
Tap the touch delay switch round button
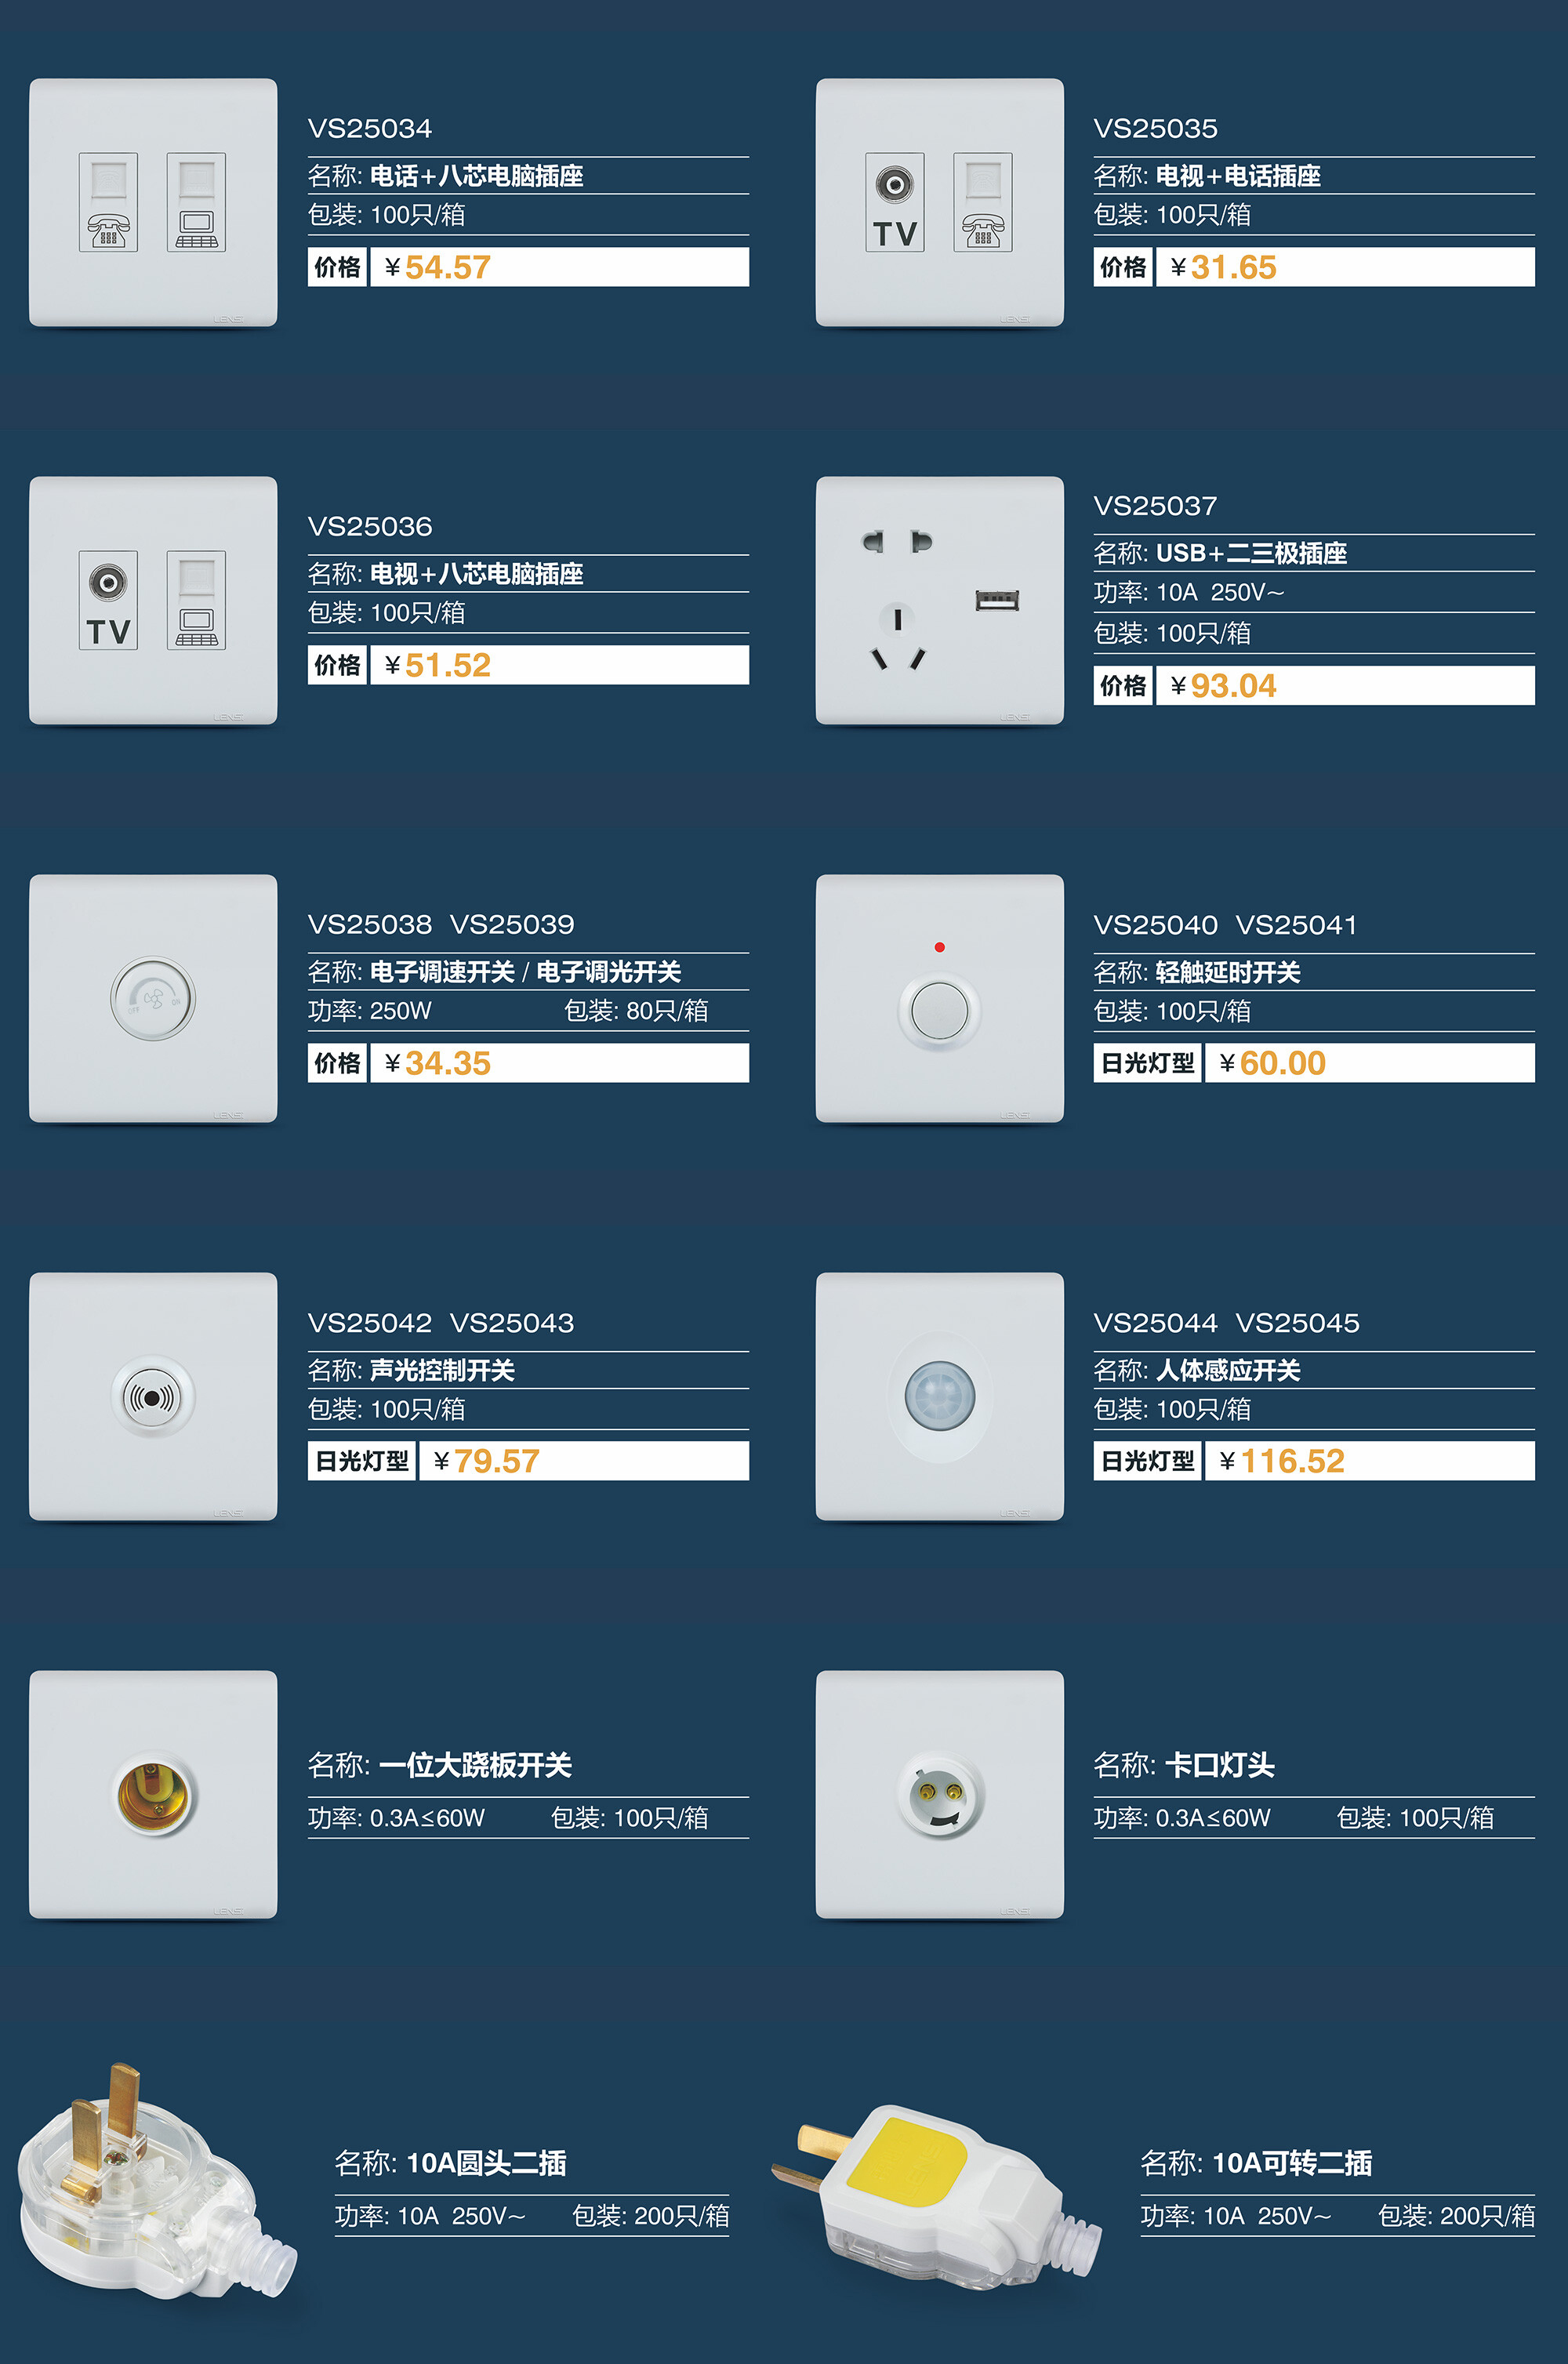point(940,1012)
